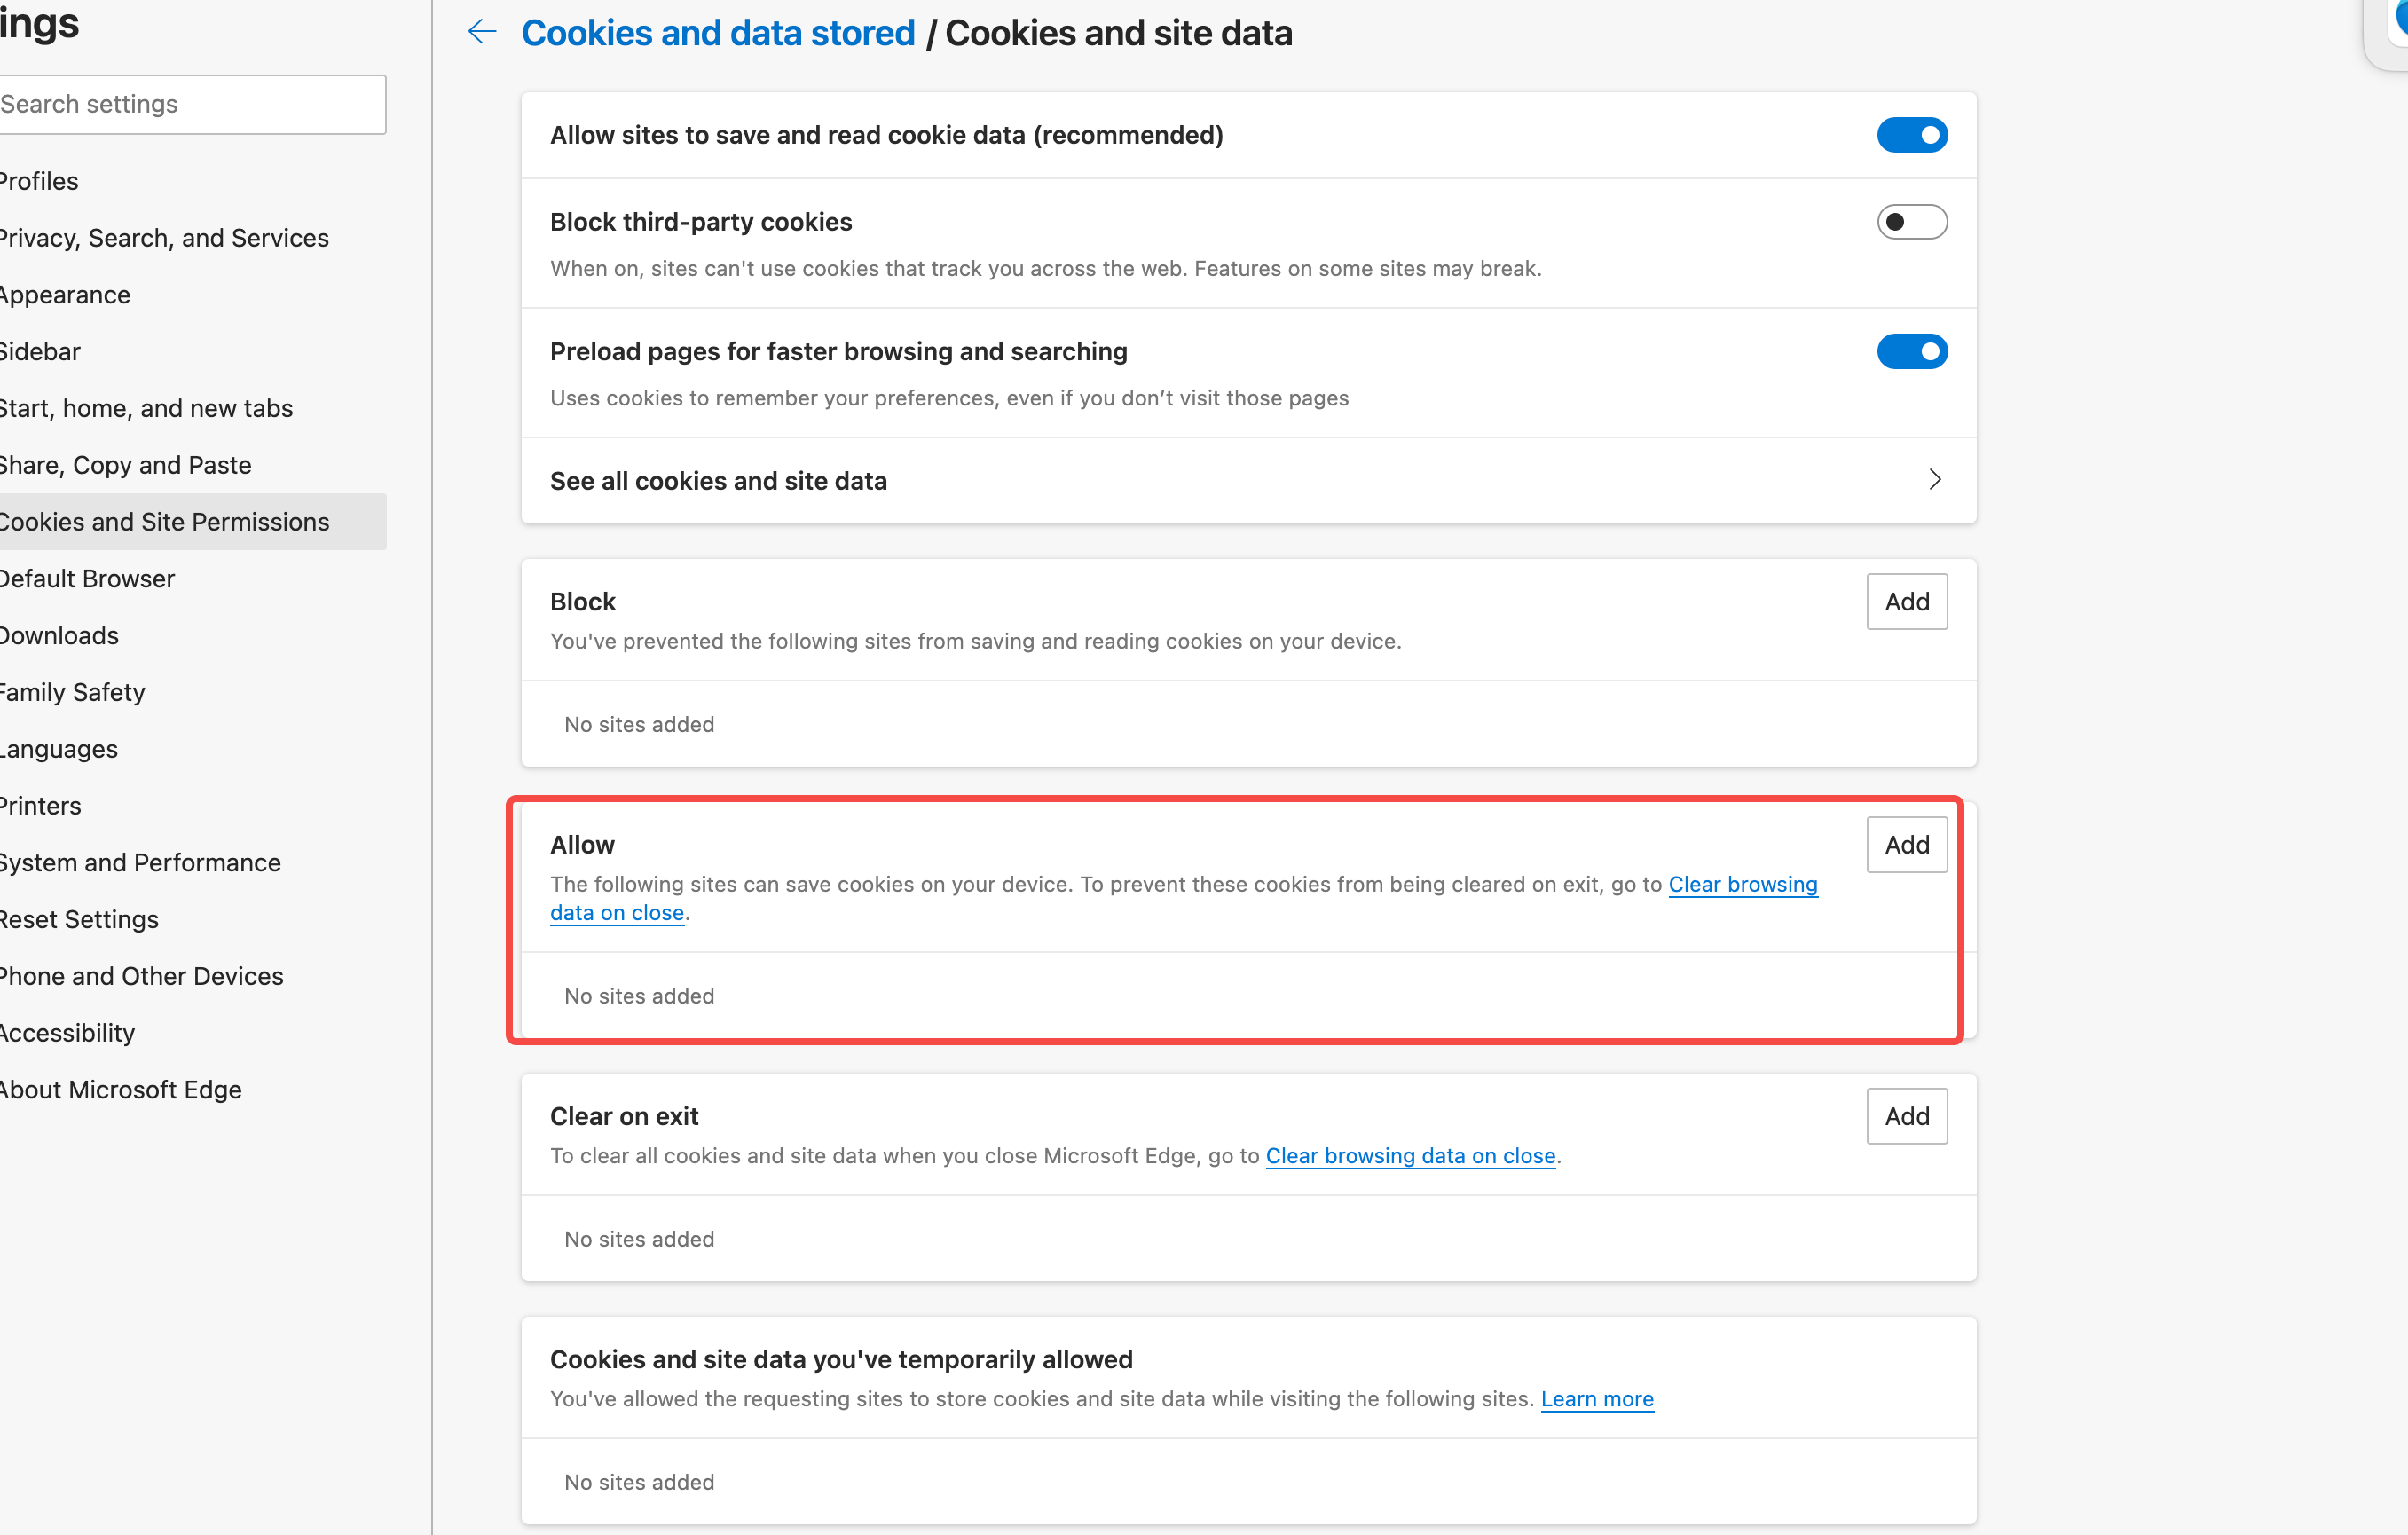
Task: Go to Family Safety settings
Action: coord(73,692)
